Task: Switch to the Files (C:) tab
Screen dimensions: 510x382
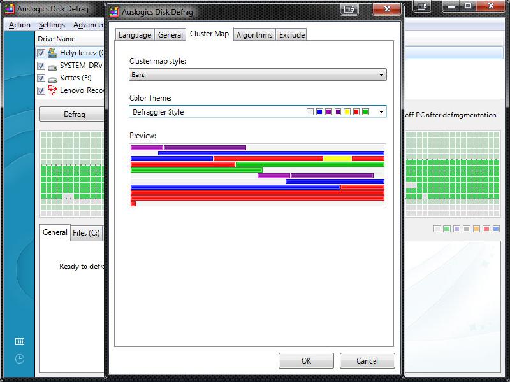Action: (86, 233)
